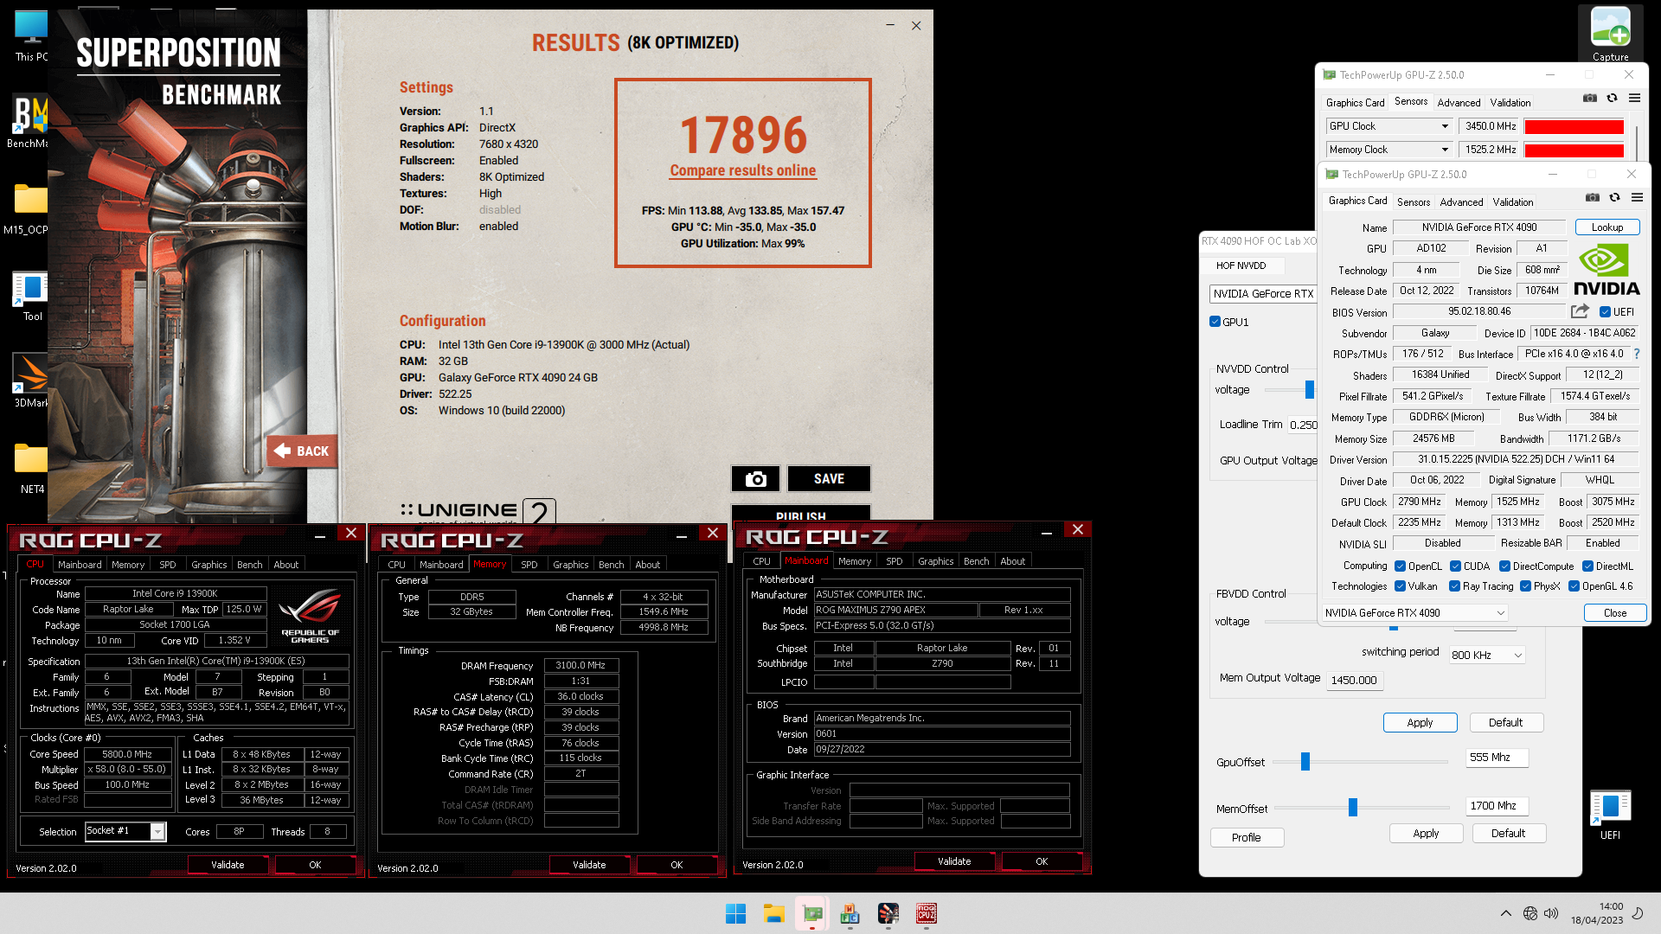Viewport: 1661px width, 934px height.
Task: Show hidden tray icons chevron
Action: coord(1506,913)
